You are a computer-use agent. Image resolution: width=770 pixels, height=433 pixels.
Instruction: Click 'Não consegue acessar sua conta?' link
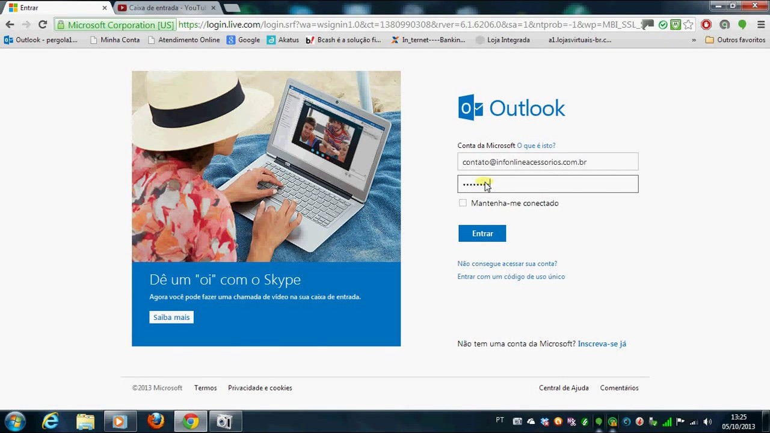(x=507, y=263)
